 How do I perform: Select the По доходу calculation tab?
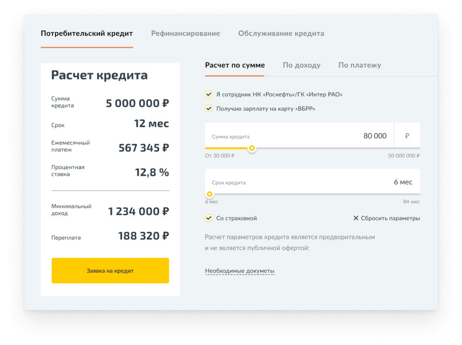[301, 65]
